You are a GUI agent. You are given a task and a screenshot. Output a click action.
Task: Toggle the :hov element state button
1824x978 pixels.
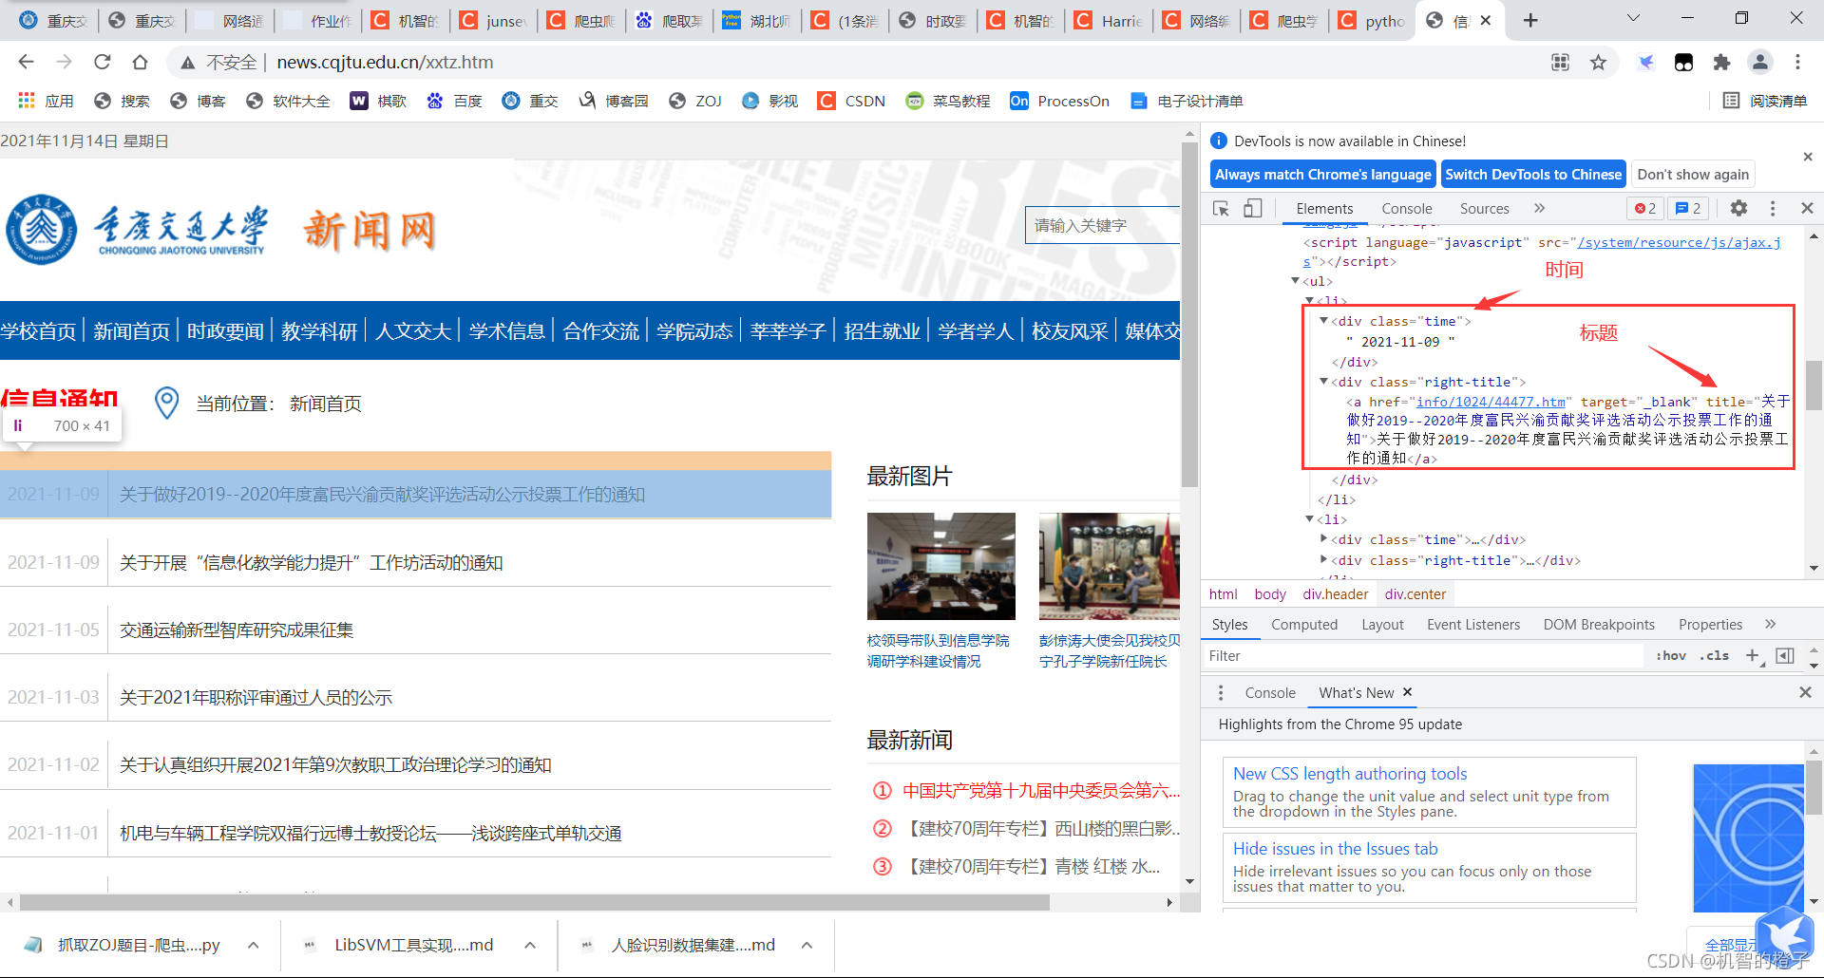point(1671,655)
